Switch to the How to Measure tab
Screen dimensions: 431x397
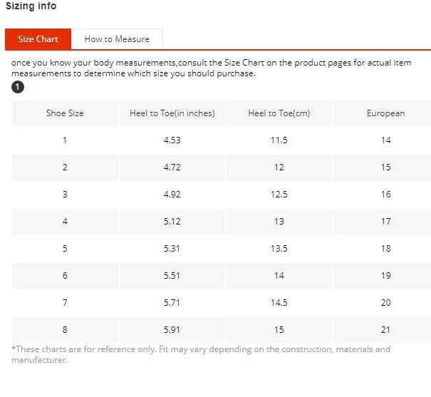pyautogui.click(x=117, y=39)
